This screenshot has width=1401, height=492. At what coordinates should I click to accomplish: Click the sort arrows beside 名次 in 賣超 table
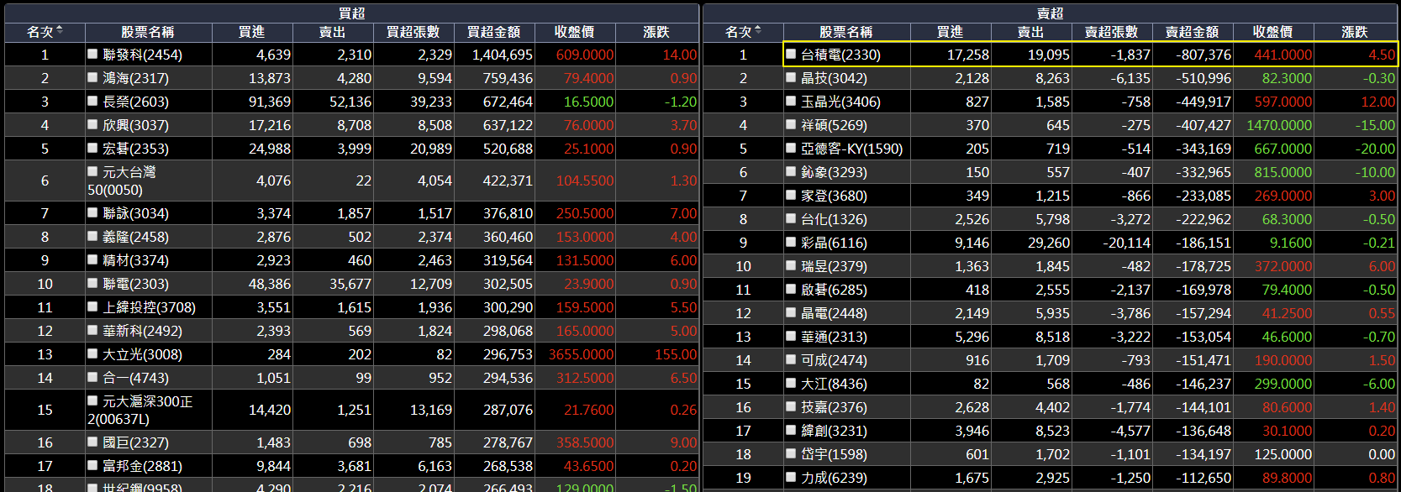[757, 31]
